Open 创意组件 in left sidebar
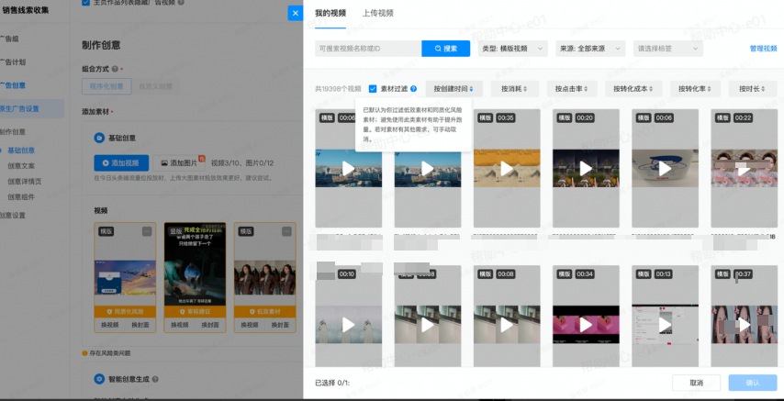 (x=21, y=197)
